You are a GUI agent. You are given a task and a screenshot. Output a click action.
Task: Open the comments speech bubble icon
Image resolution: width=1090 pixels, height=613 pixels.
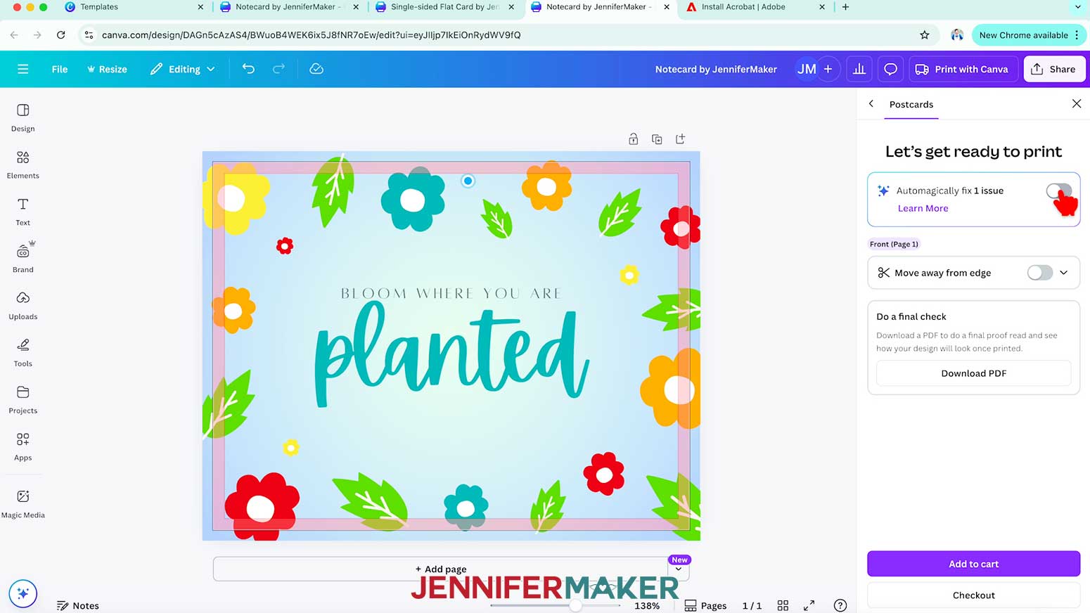(x=890, y=69)
